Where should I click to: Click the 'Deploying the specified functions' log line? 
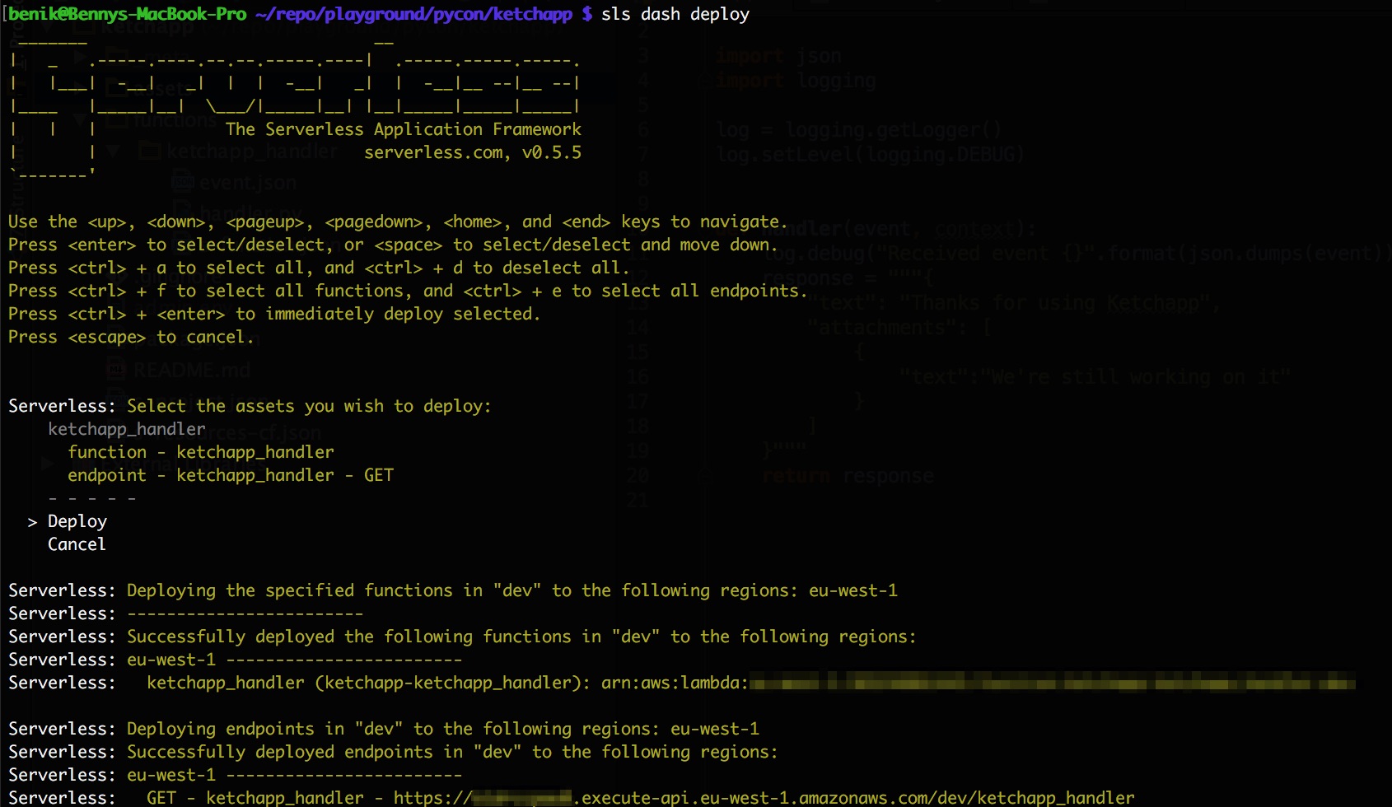(x=453, y=590)
